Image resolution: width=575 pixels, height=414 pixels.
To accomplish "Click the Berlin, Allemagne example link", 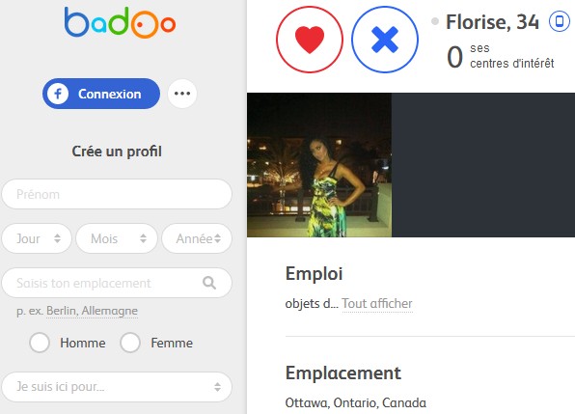I will point(92,311).
